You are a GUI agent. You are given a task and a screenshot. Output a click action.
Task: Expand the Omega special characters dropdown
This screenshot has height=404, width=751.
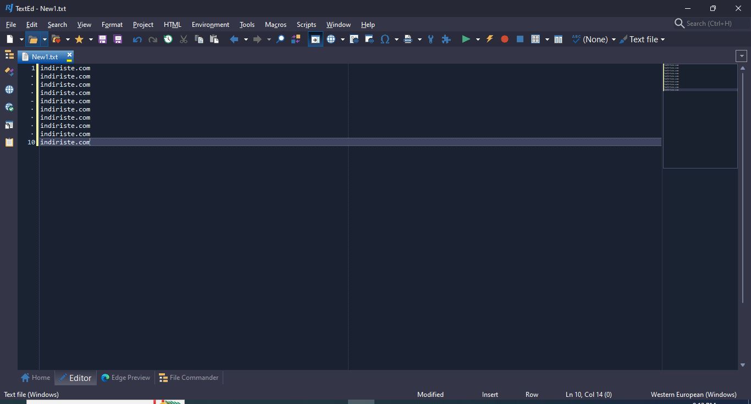[x=396, y=40]
